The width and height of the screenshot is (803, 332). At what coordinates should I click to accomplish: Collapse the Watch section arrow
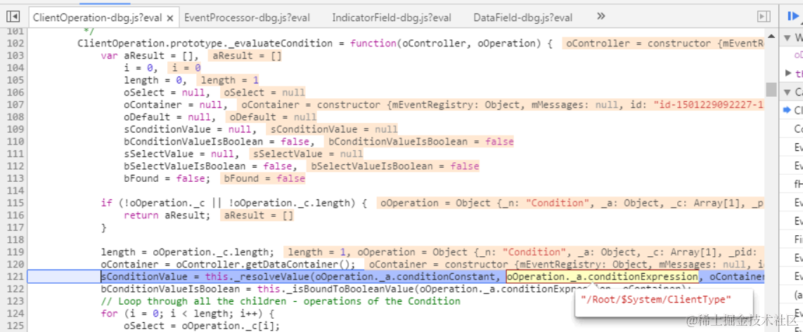point(788,37)
